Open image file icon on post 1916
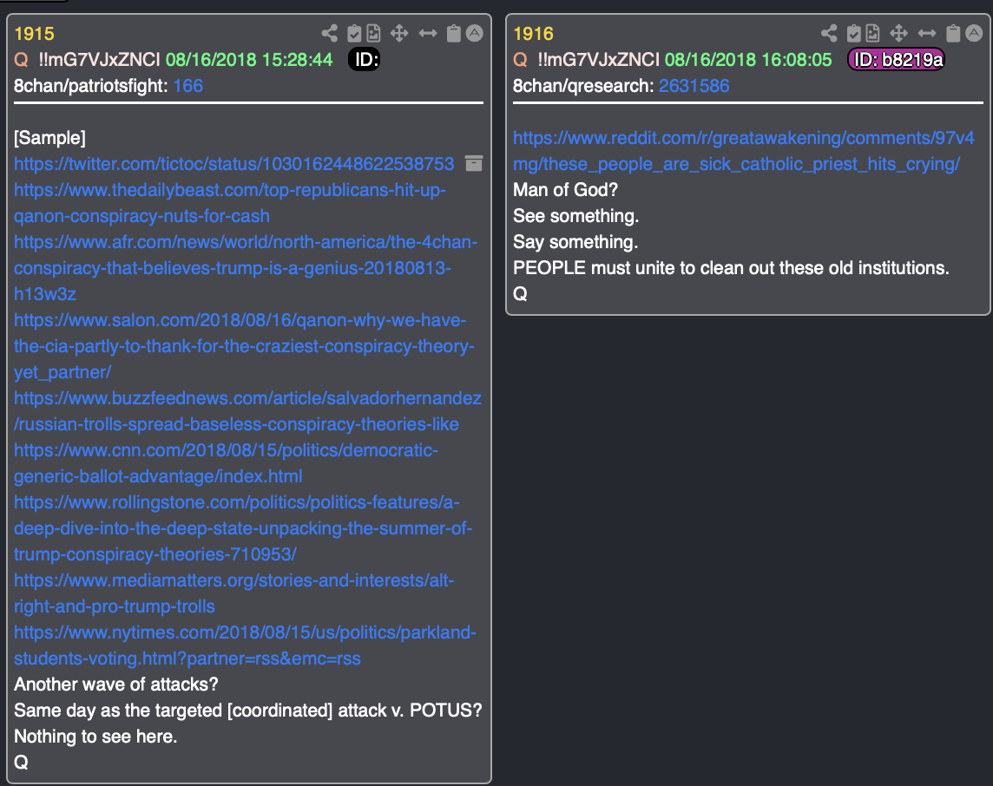Image resolution: width=993 pixels, height=786 pixels. [872, 33]
